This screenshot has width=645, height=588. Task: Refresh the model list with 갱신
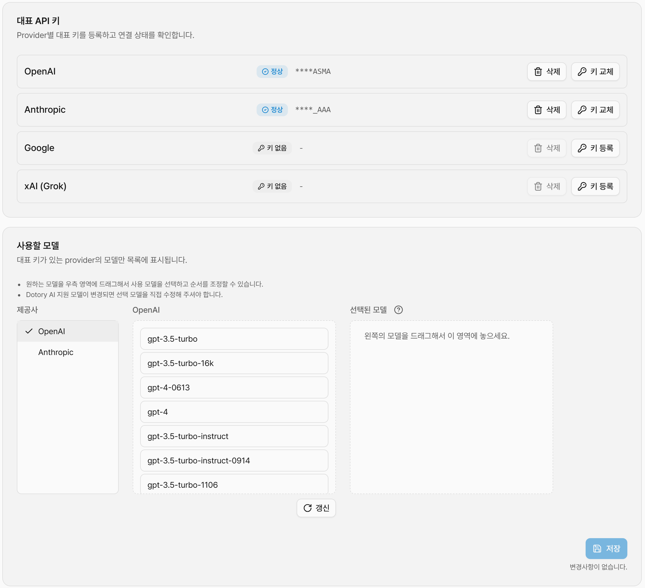point(316,508)
